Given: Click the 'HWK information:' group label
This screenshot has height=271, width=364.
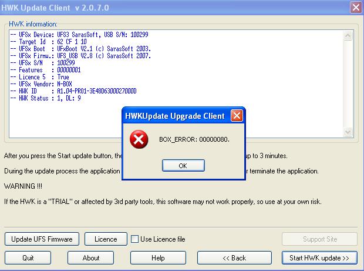Looking at the screenshot, I should tap(33, 24).
